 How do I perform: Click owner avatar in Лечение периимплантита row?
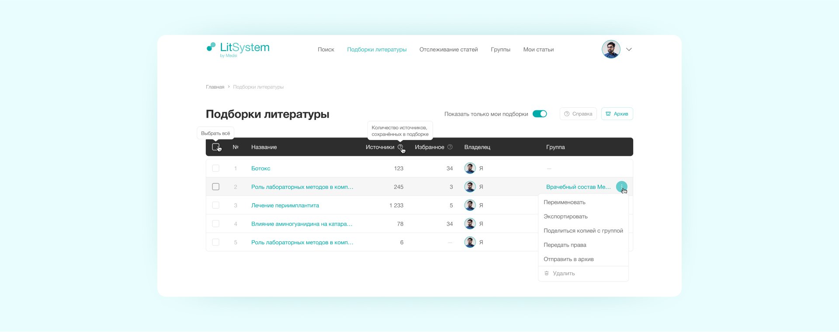(470, 205)
